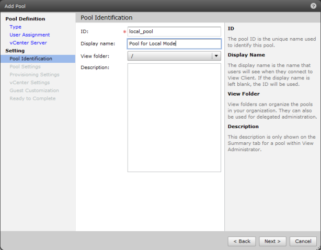
Task: Select Pool Identification in sidebar
Action: click(31, 59)
